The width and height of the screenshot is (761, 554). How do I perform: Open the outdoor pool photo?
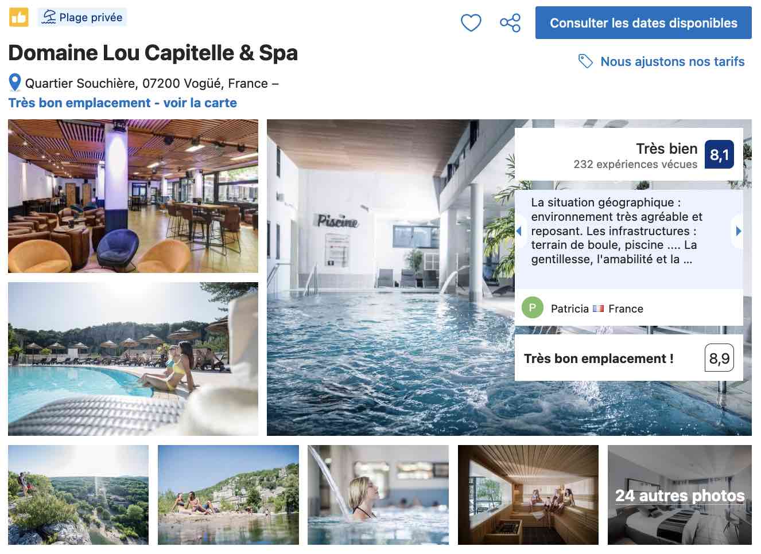(x=133, y=359)
